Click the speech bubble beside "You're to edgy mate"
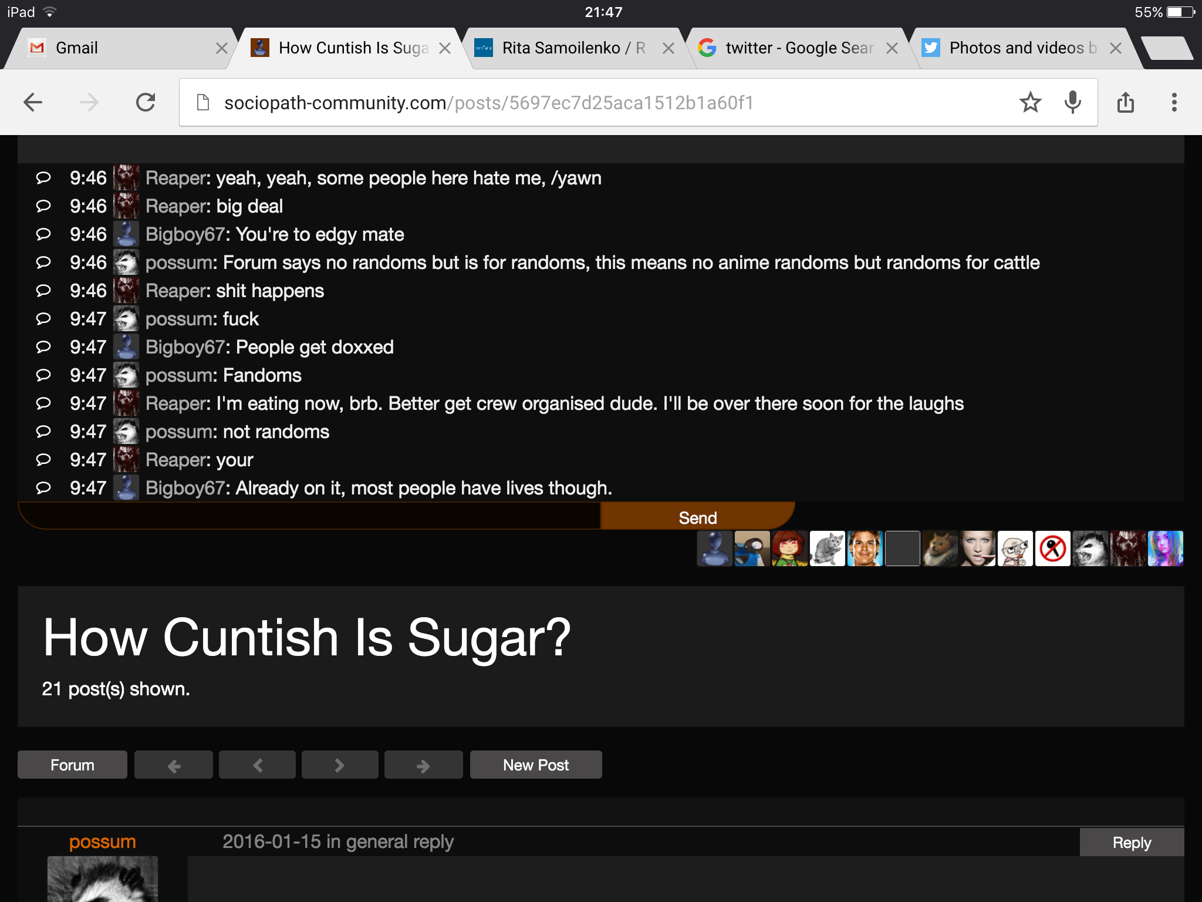The width and height of the screenshot is (1202, 902). [x=43, y=234]
